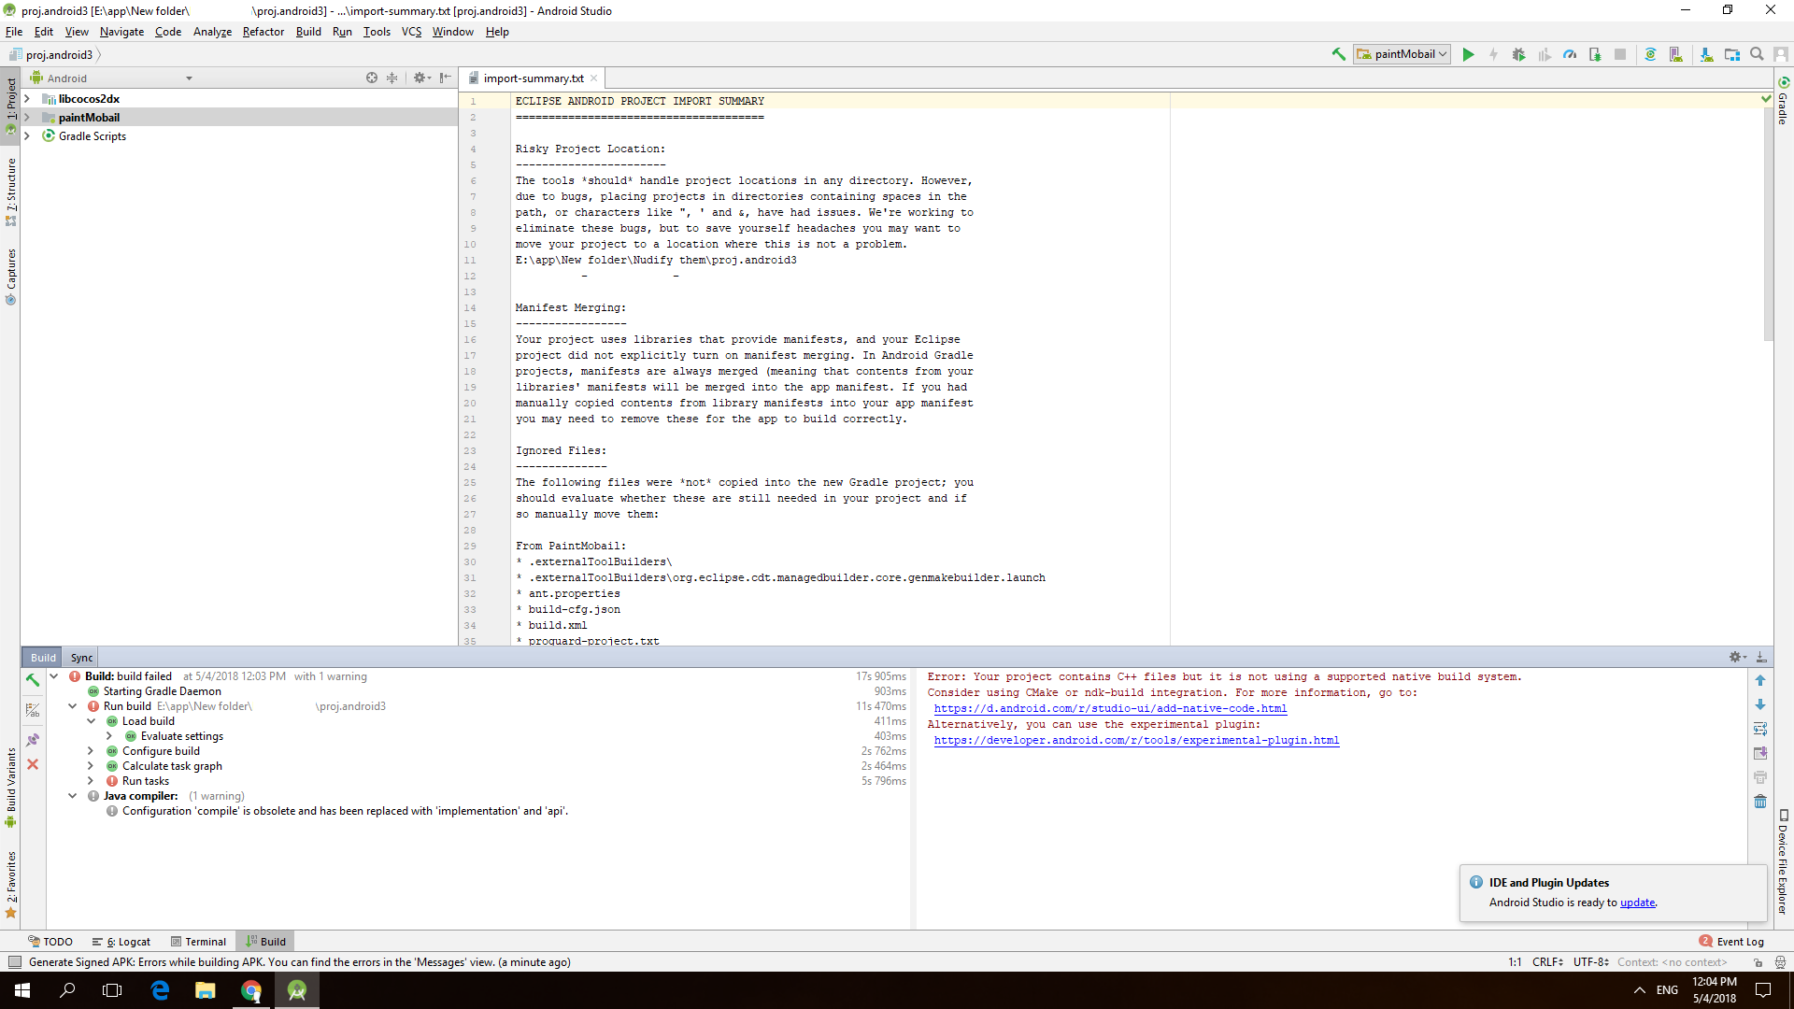This screenshot has height=1009, width=1794.
Task: Open the AVD Manager icon
Action: pyautogui.click(x=1675, y=54)
